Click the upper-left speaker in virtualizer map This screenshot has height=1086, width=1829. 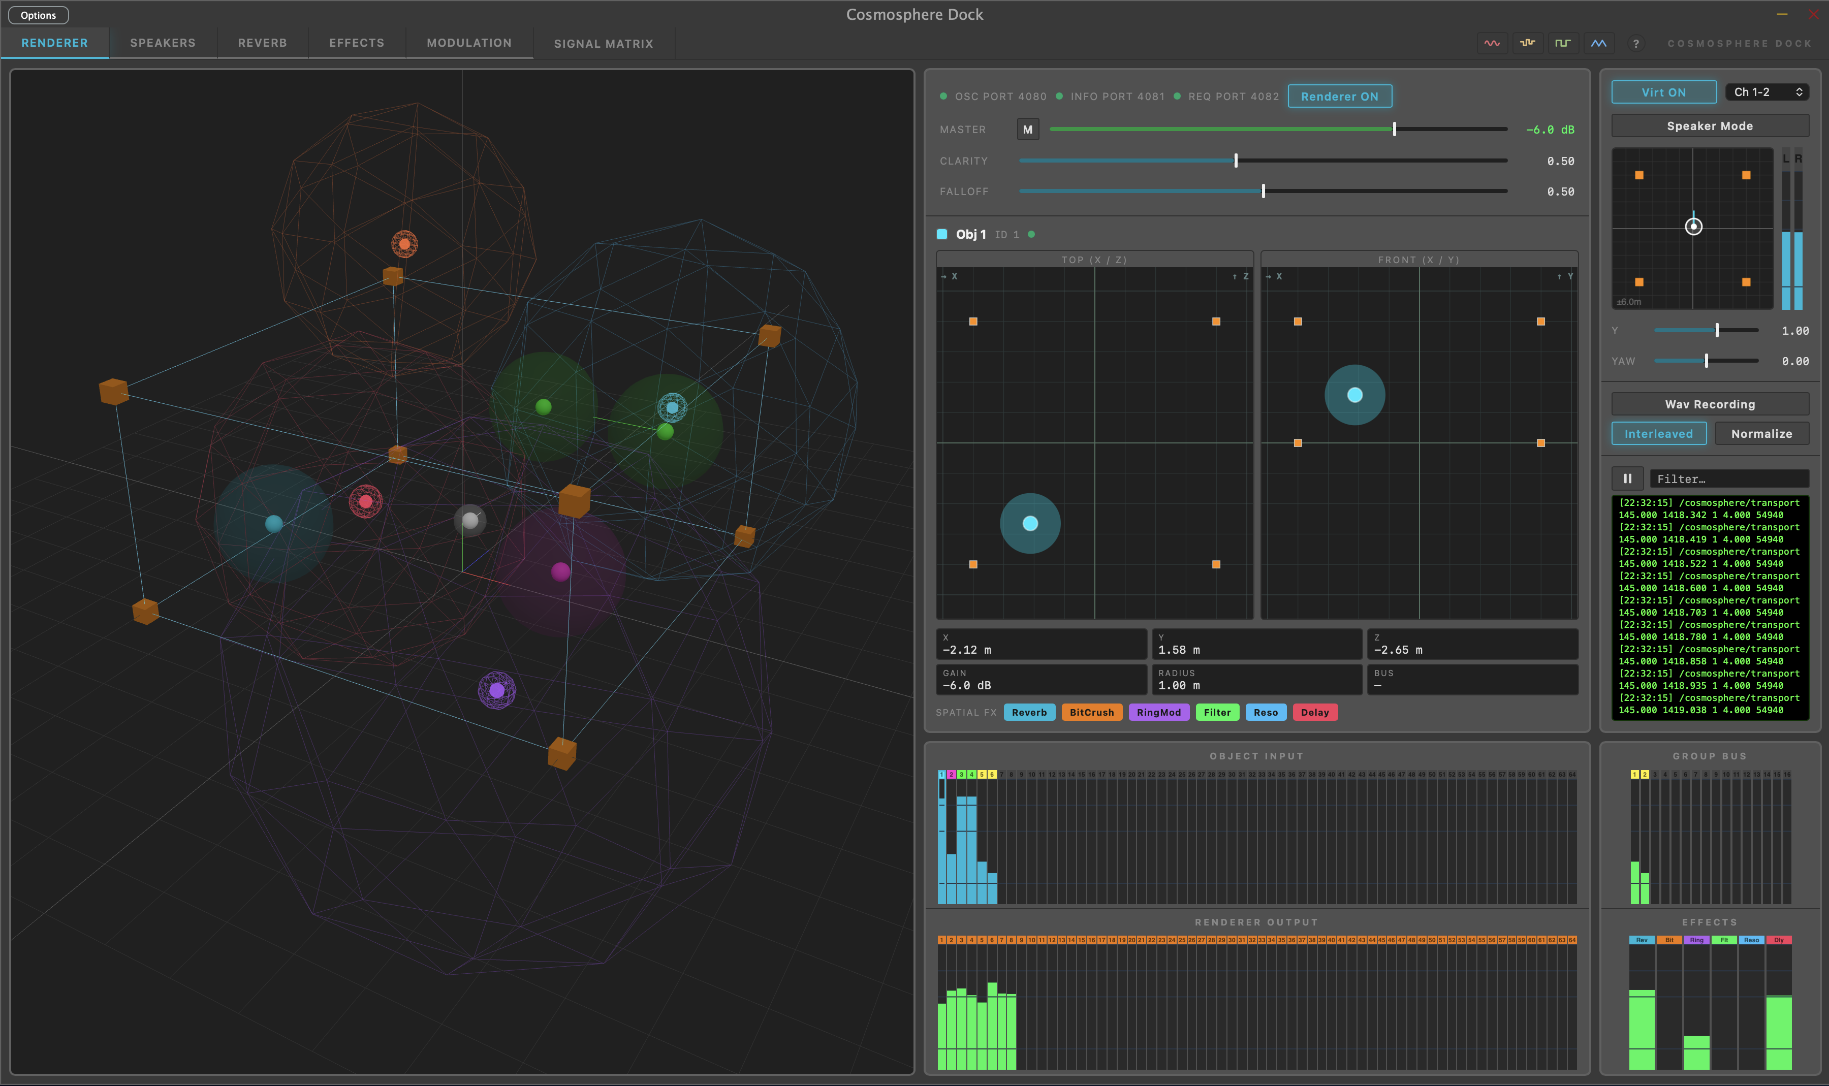click(1639, 175)
